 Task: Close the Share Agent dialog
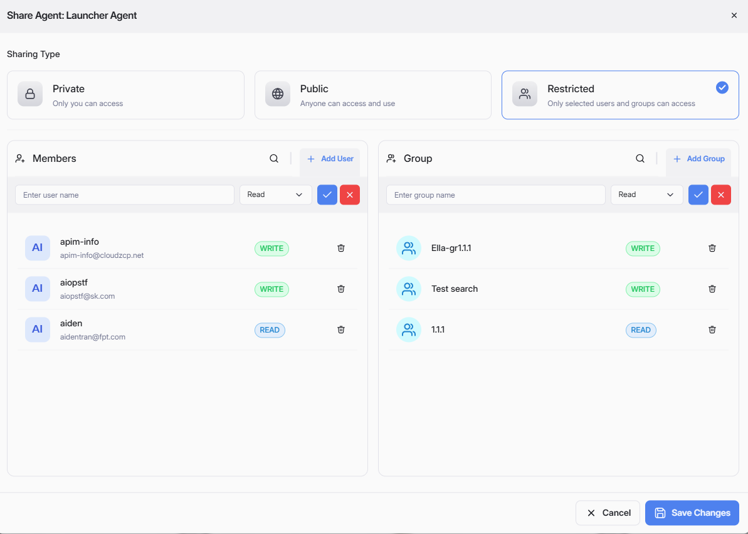click(x=734, y=15)
